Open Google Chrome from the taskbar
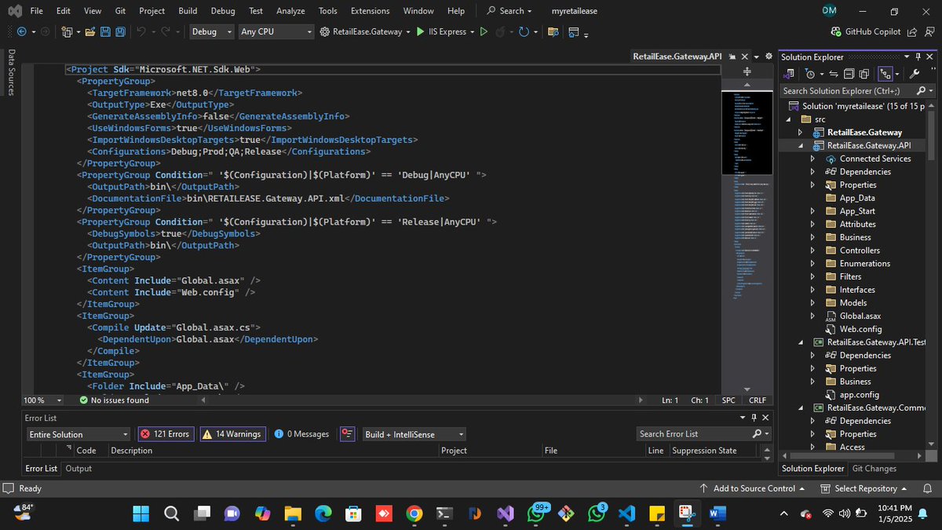The image size is (942, 530). tap(414, 514)
